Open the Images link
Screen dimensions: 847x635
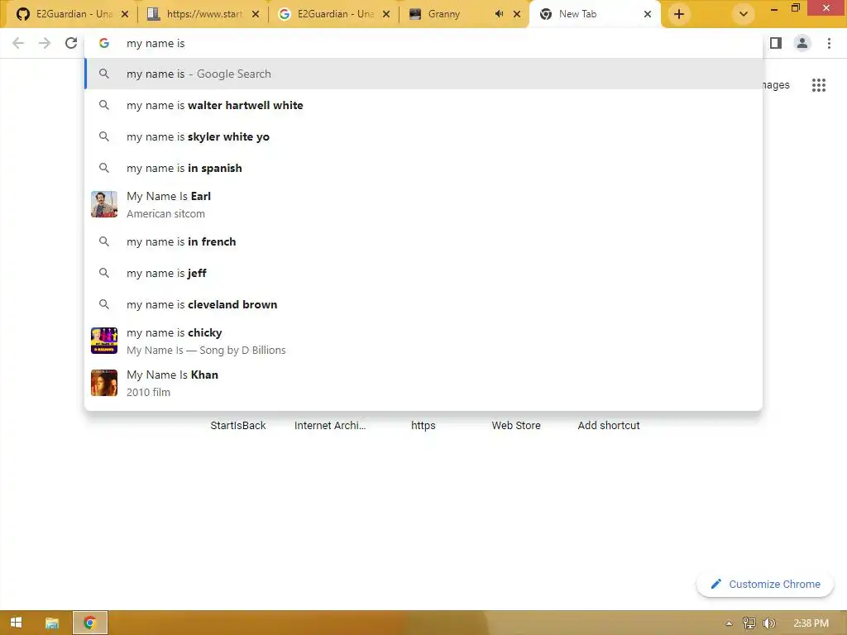[x=776, y=85]
